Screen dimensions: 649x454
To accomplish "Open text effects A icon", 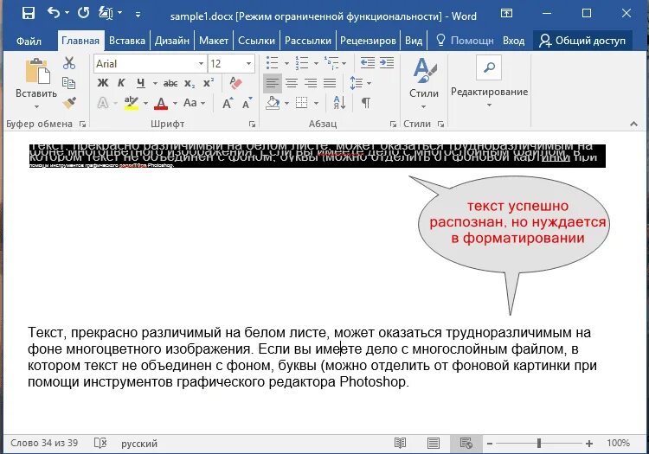I will (103, 103).
